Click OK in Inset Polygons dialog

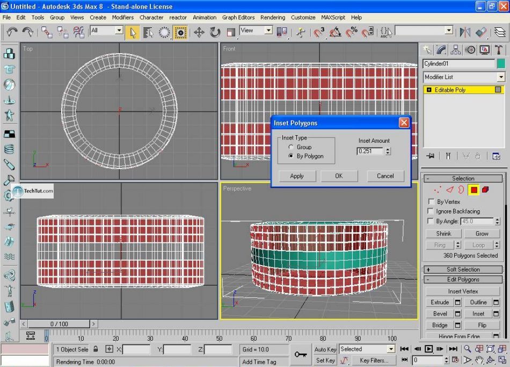coord(339,176)
